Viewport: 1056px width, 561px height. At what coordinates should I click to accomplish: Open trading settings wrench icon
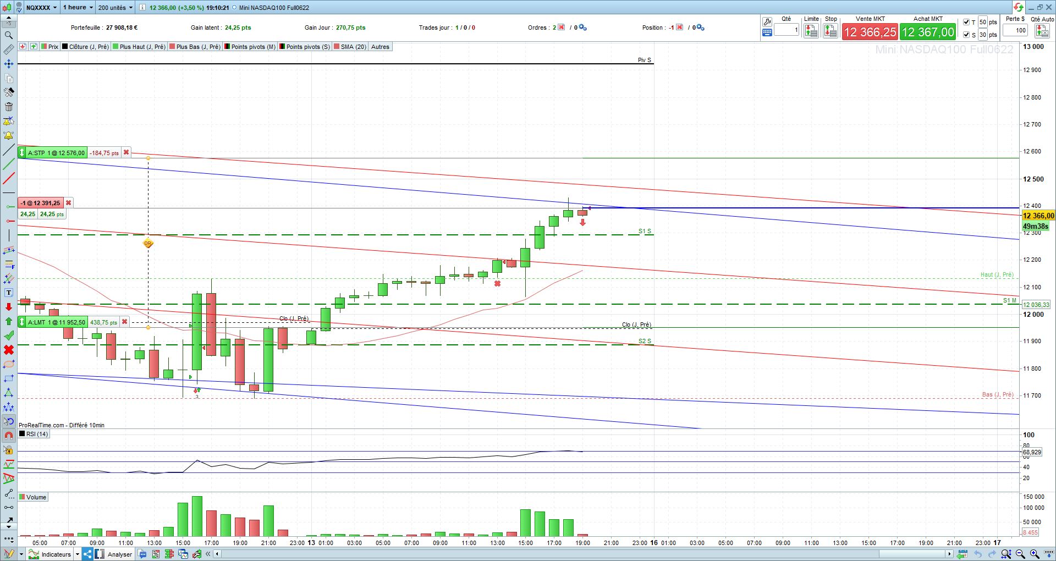[767, 22]
